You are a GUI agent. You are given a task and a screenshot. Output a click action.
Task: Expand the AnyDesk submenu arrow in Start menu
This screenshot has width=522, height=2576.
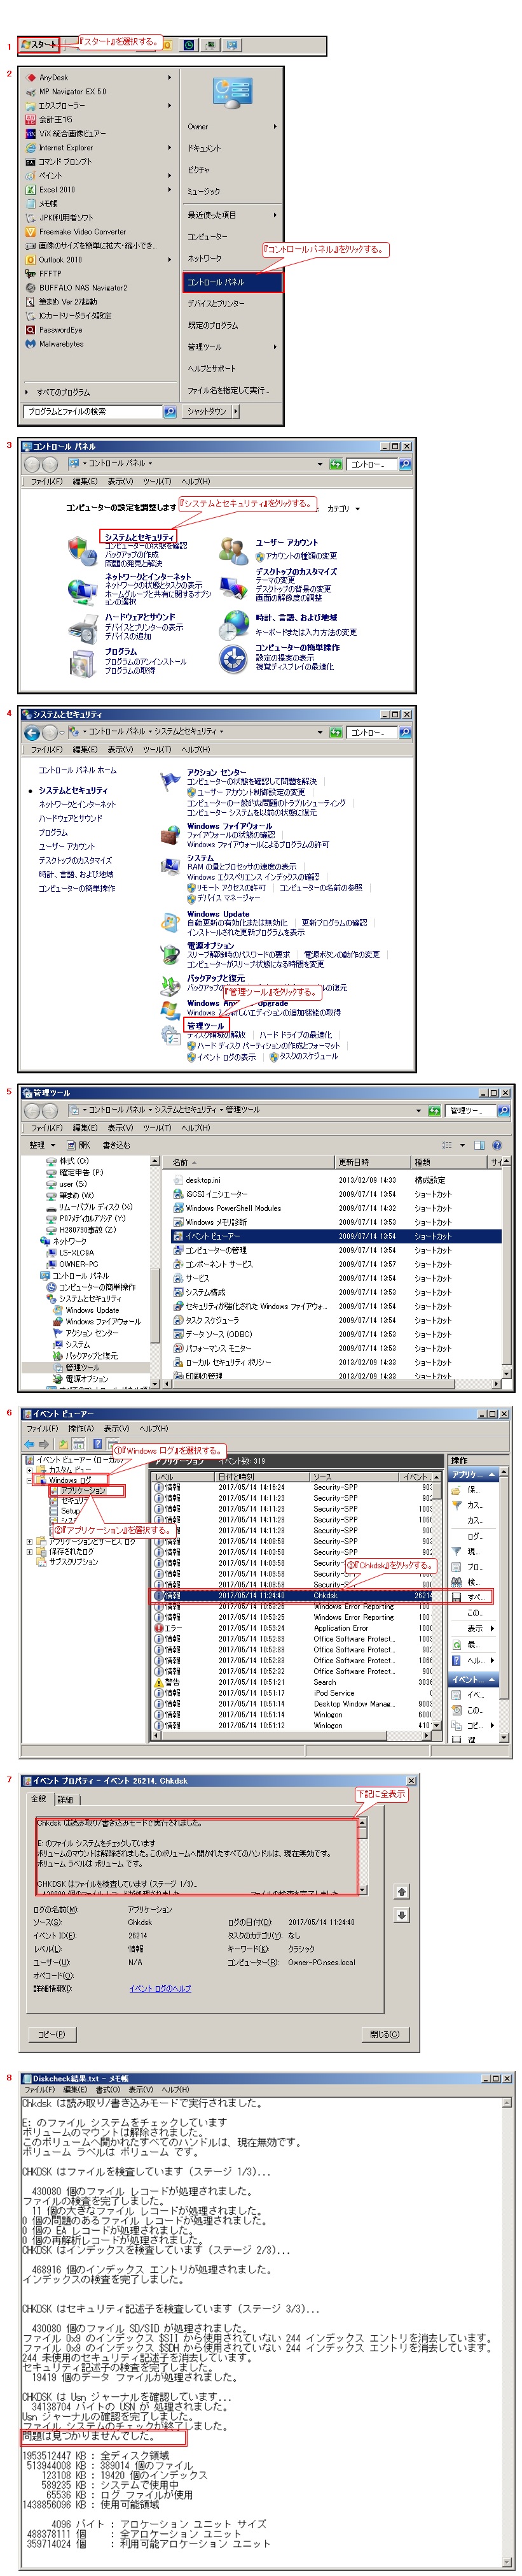coord(168,77)
